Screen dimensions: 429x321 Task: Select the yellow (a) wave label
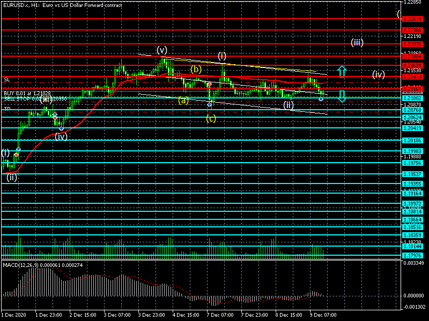[183, 100]
